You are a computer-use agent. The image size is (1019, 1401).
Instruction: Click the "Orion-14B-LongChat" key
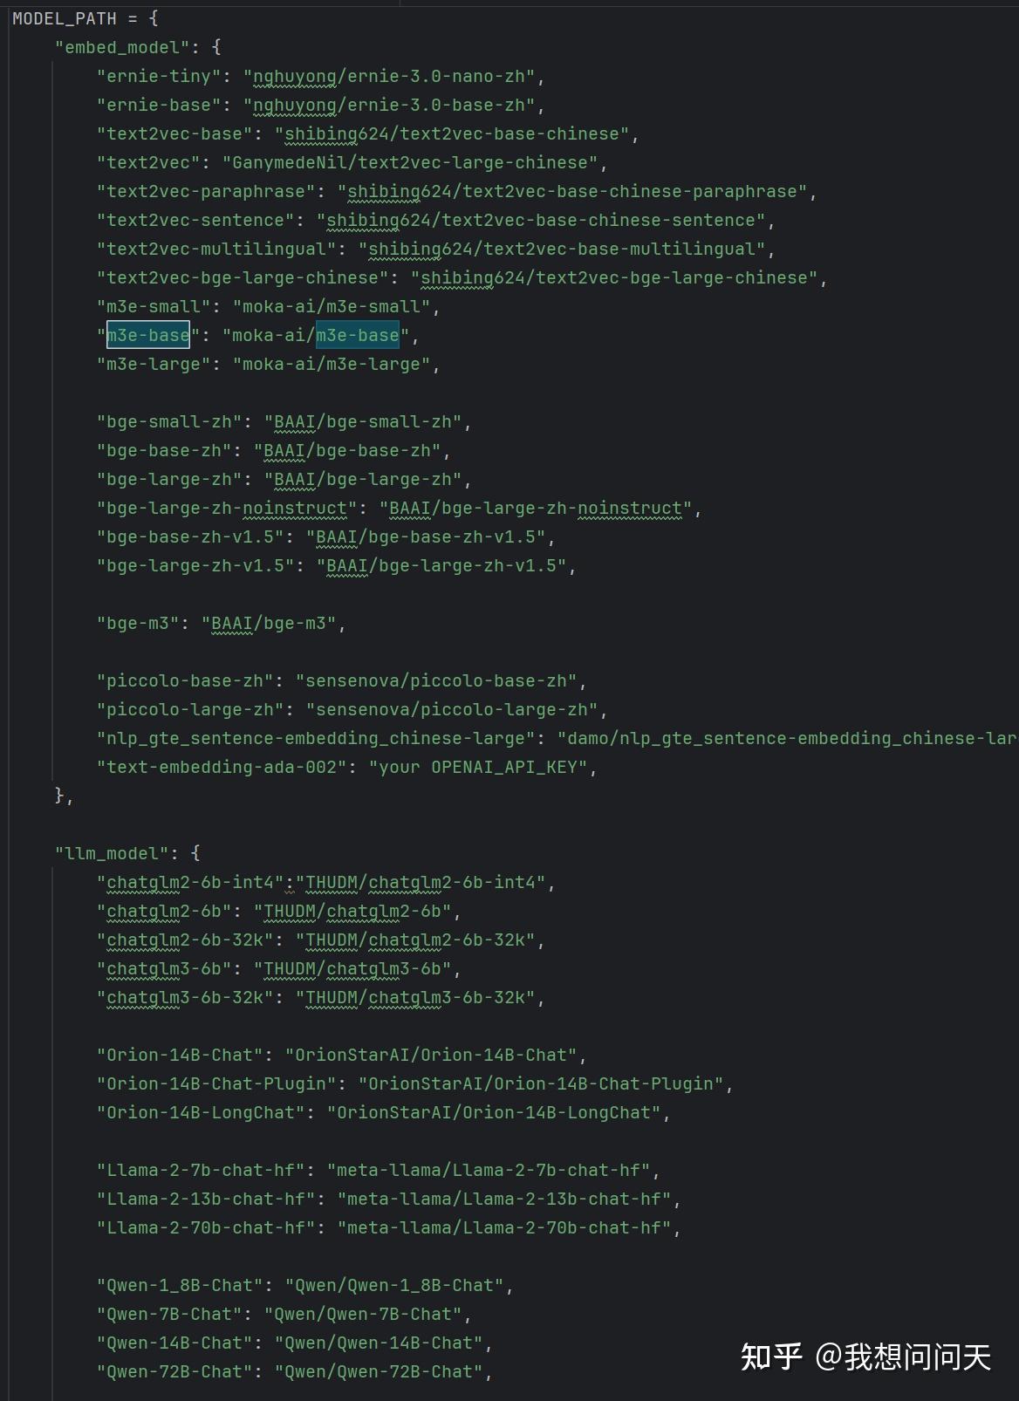(x=206, y=1112)
